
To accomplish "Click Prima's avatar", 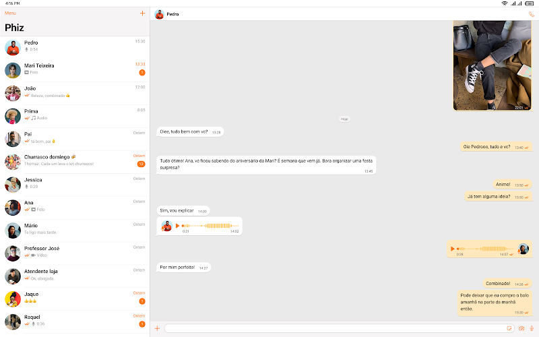I will click(x=13, y=116).
